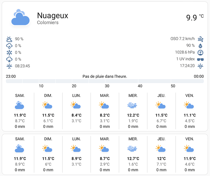Click the rain chance icon
Image resolution: width=210 pixels, height=176 pixels.
(9, 46)
